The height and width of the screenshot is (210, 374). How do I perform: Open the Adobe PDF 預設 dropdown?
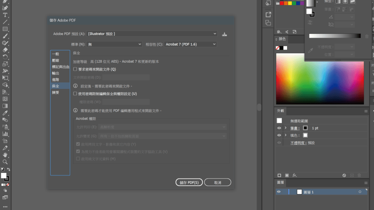tap(152, 34)
